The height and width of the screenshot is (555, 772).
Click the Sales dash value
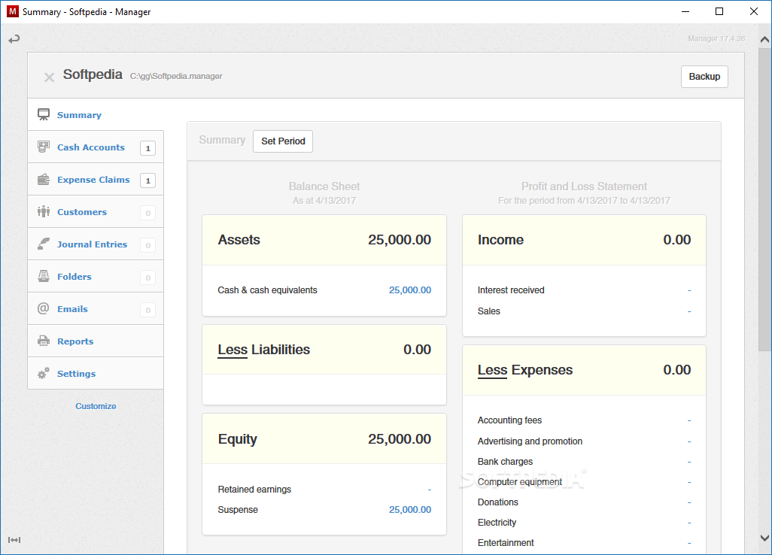click(x=688, y=311)
